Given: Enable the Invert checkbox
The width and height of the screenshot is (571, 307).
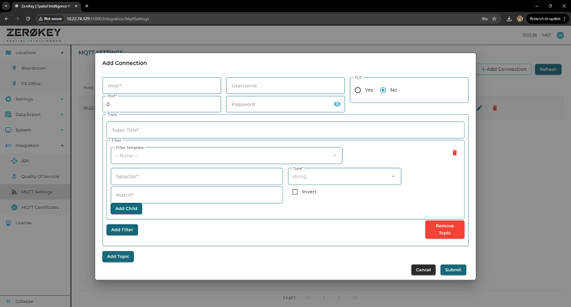Looking at the screenshot, I should point(295,192).
